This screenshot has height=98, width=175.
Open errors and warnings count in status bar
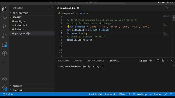pos(8,94)
